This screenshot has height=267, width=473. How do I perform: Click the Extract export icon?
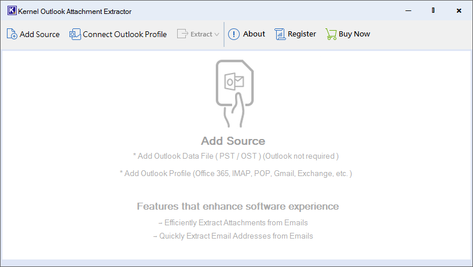(x=182, y=34)
